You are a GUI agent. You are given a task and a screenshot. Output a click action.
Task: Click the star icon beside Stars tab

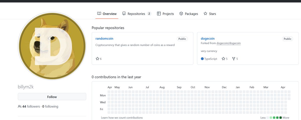(205, 14)
